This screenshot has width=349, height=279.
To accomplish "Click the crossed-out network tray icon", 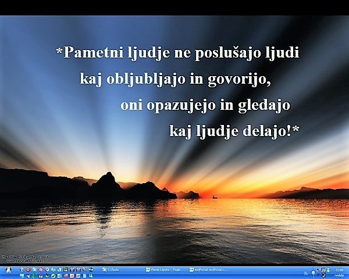I will (324, 275).
